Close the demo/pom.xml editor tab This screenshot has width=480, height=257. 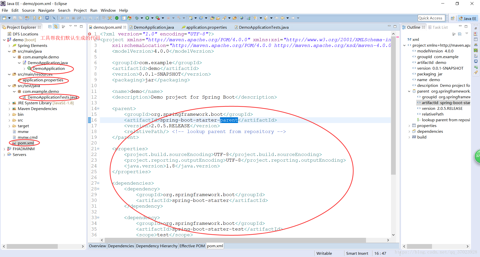(125, 27)
